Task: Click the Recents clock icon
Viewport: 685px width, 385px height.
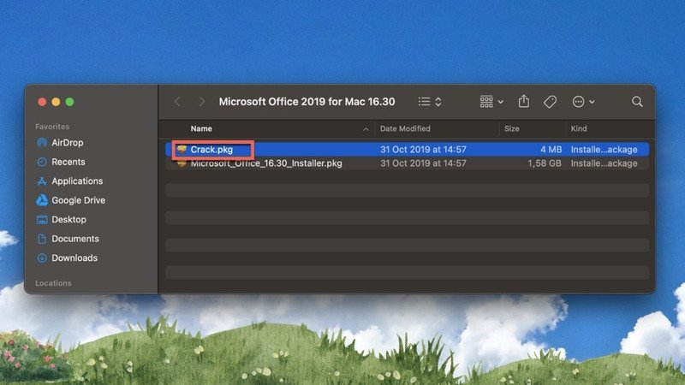Action: pyautogui.click(x=42, y=162)
